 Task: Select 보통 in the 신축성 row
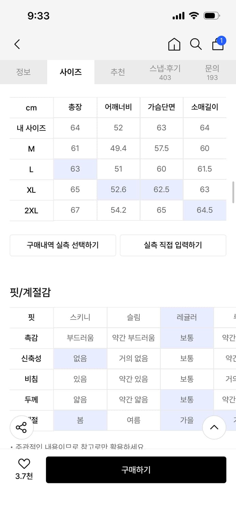click(x=187, y=358)
